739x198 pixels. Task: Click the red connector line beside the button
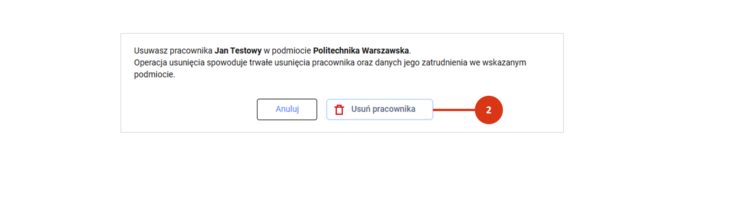tap(454, 110)
